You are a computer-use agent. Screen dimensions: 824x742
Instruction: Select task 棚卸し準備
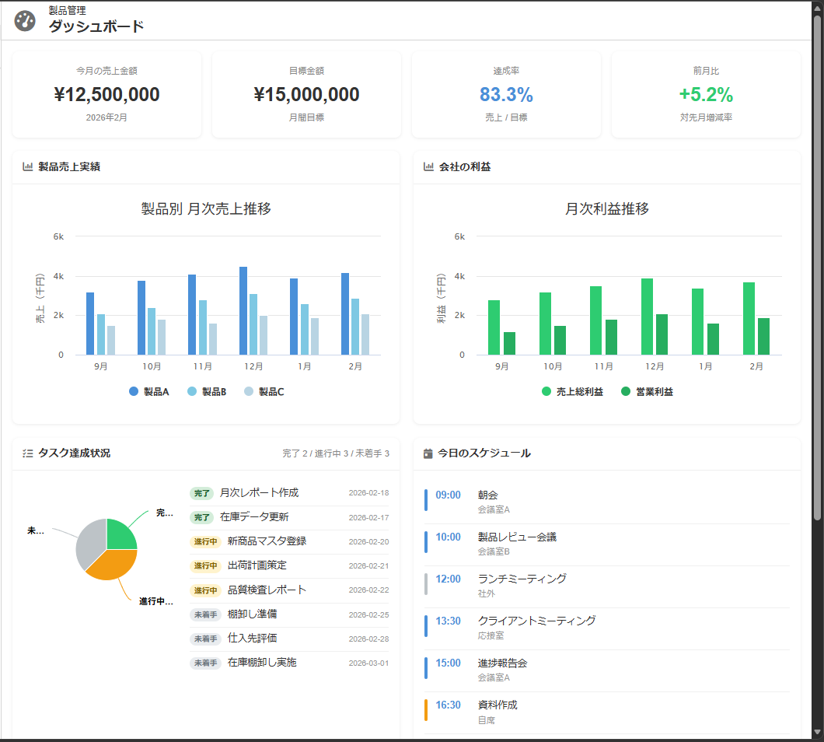point(252,614)
